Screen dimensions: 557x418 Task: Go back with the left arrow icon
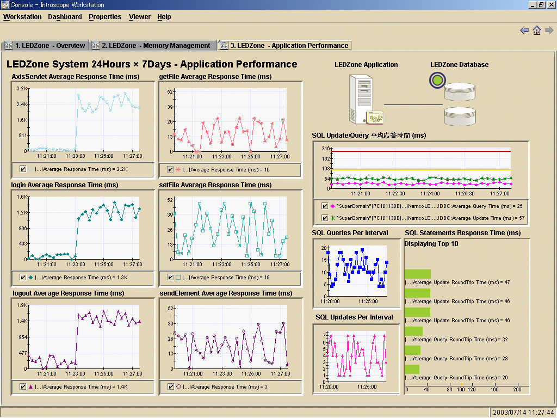point(524,30)
